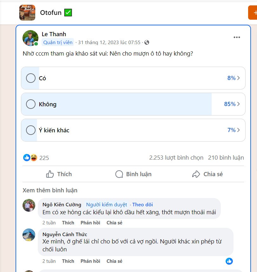The height and width of the screenshot is (272, 257).
Task: Reply using "Phản hồi" under the first comment
Action: 90,222
